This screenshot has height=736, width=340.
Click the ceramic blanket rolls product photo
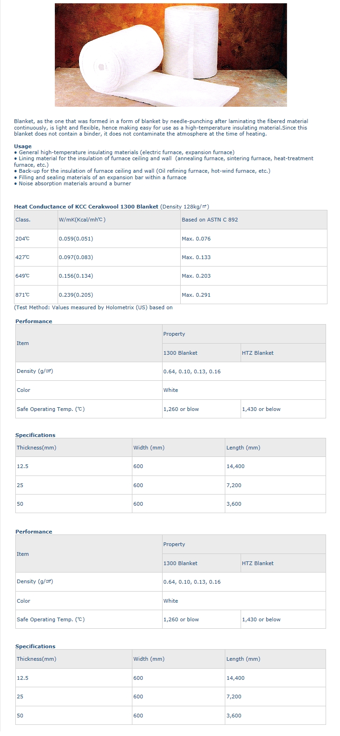click(170, 55)
